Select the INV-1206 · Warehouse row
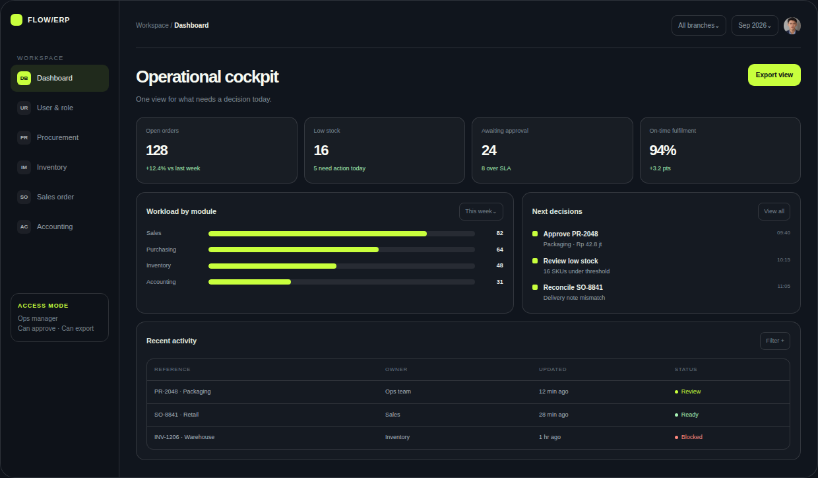 468,437
